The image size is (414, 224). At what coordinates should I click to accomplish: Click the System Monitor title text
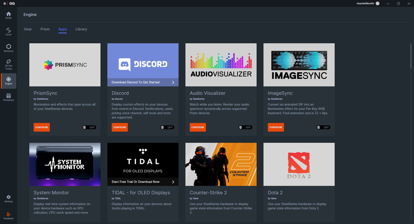[x=51, y=192]
